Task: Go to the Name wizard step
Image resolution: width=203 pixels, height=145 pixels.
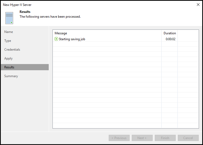Action: coord(9,32)
